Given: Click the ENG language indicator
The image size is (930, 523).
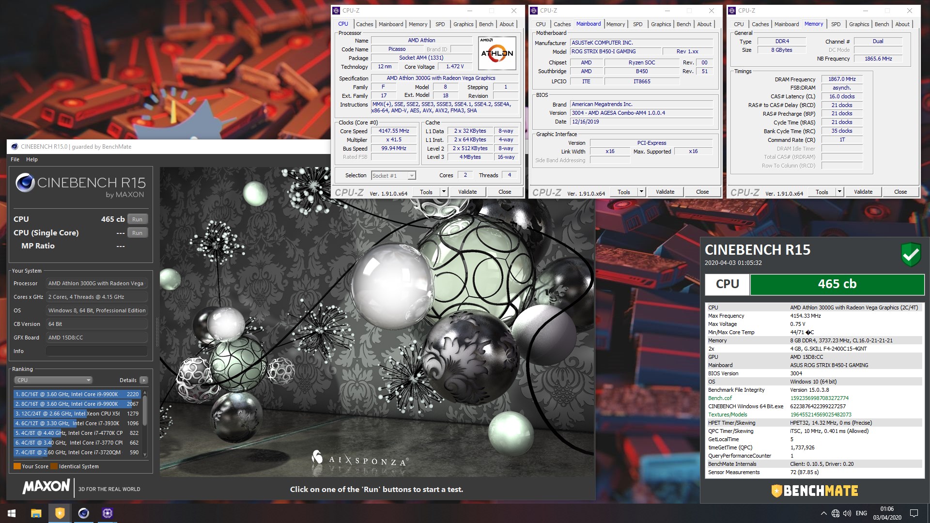Looking at the screenshot, I should point(861,513).
